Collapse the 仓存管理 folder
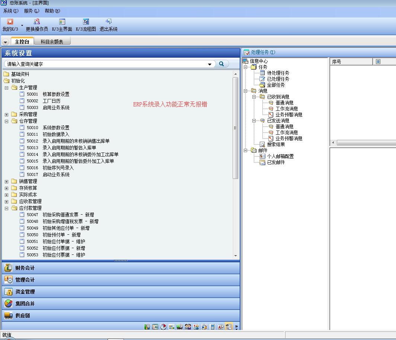Image resolution: width=396 pixels, height=340 pixels. [7, 121]
